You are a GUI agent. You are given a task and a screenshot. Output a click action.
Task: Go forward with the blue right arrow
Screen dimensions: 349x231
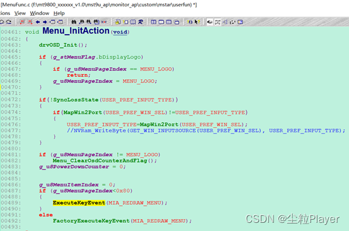click(x=45, y=22)
